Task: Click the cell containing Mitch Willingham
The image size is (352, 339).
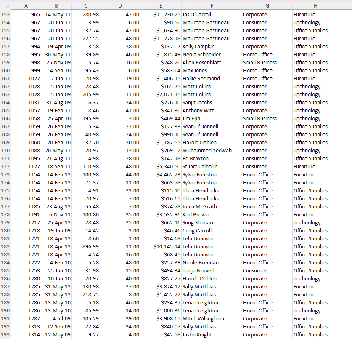Action: tap(212, 318)
